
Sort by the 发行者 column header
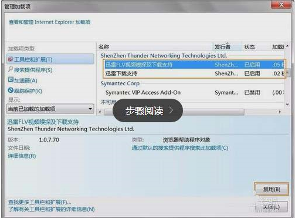click(x=228, y=47)
